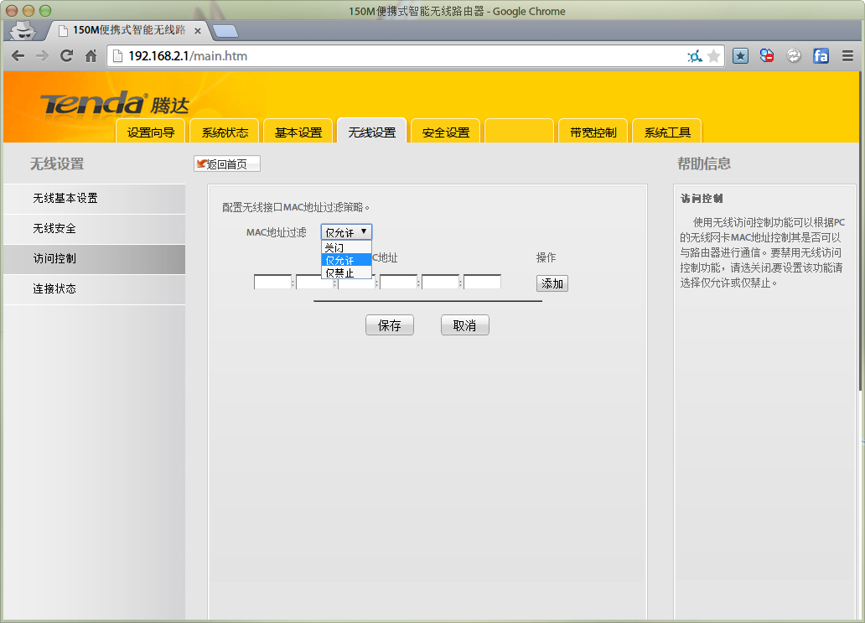Open the red-blue blocker extension icon
This screenshot has height=623, width=865.
(767, 55)
